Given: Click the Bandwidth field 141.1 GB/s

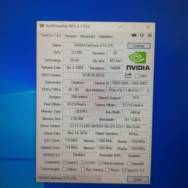Looking at the screenshot, I should 132,120.
